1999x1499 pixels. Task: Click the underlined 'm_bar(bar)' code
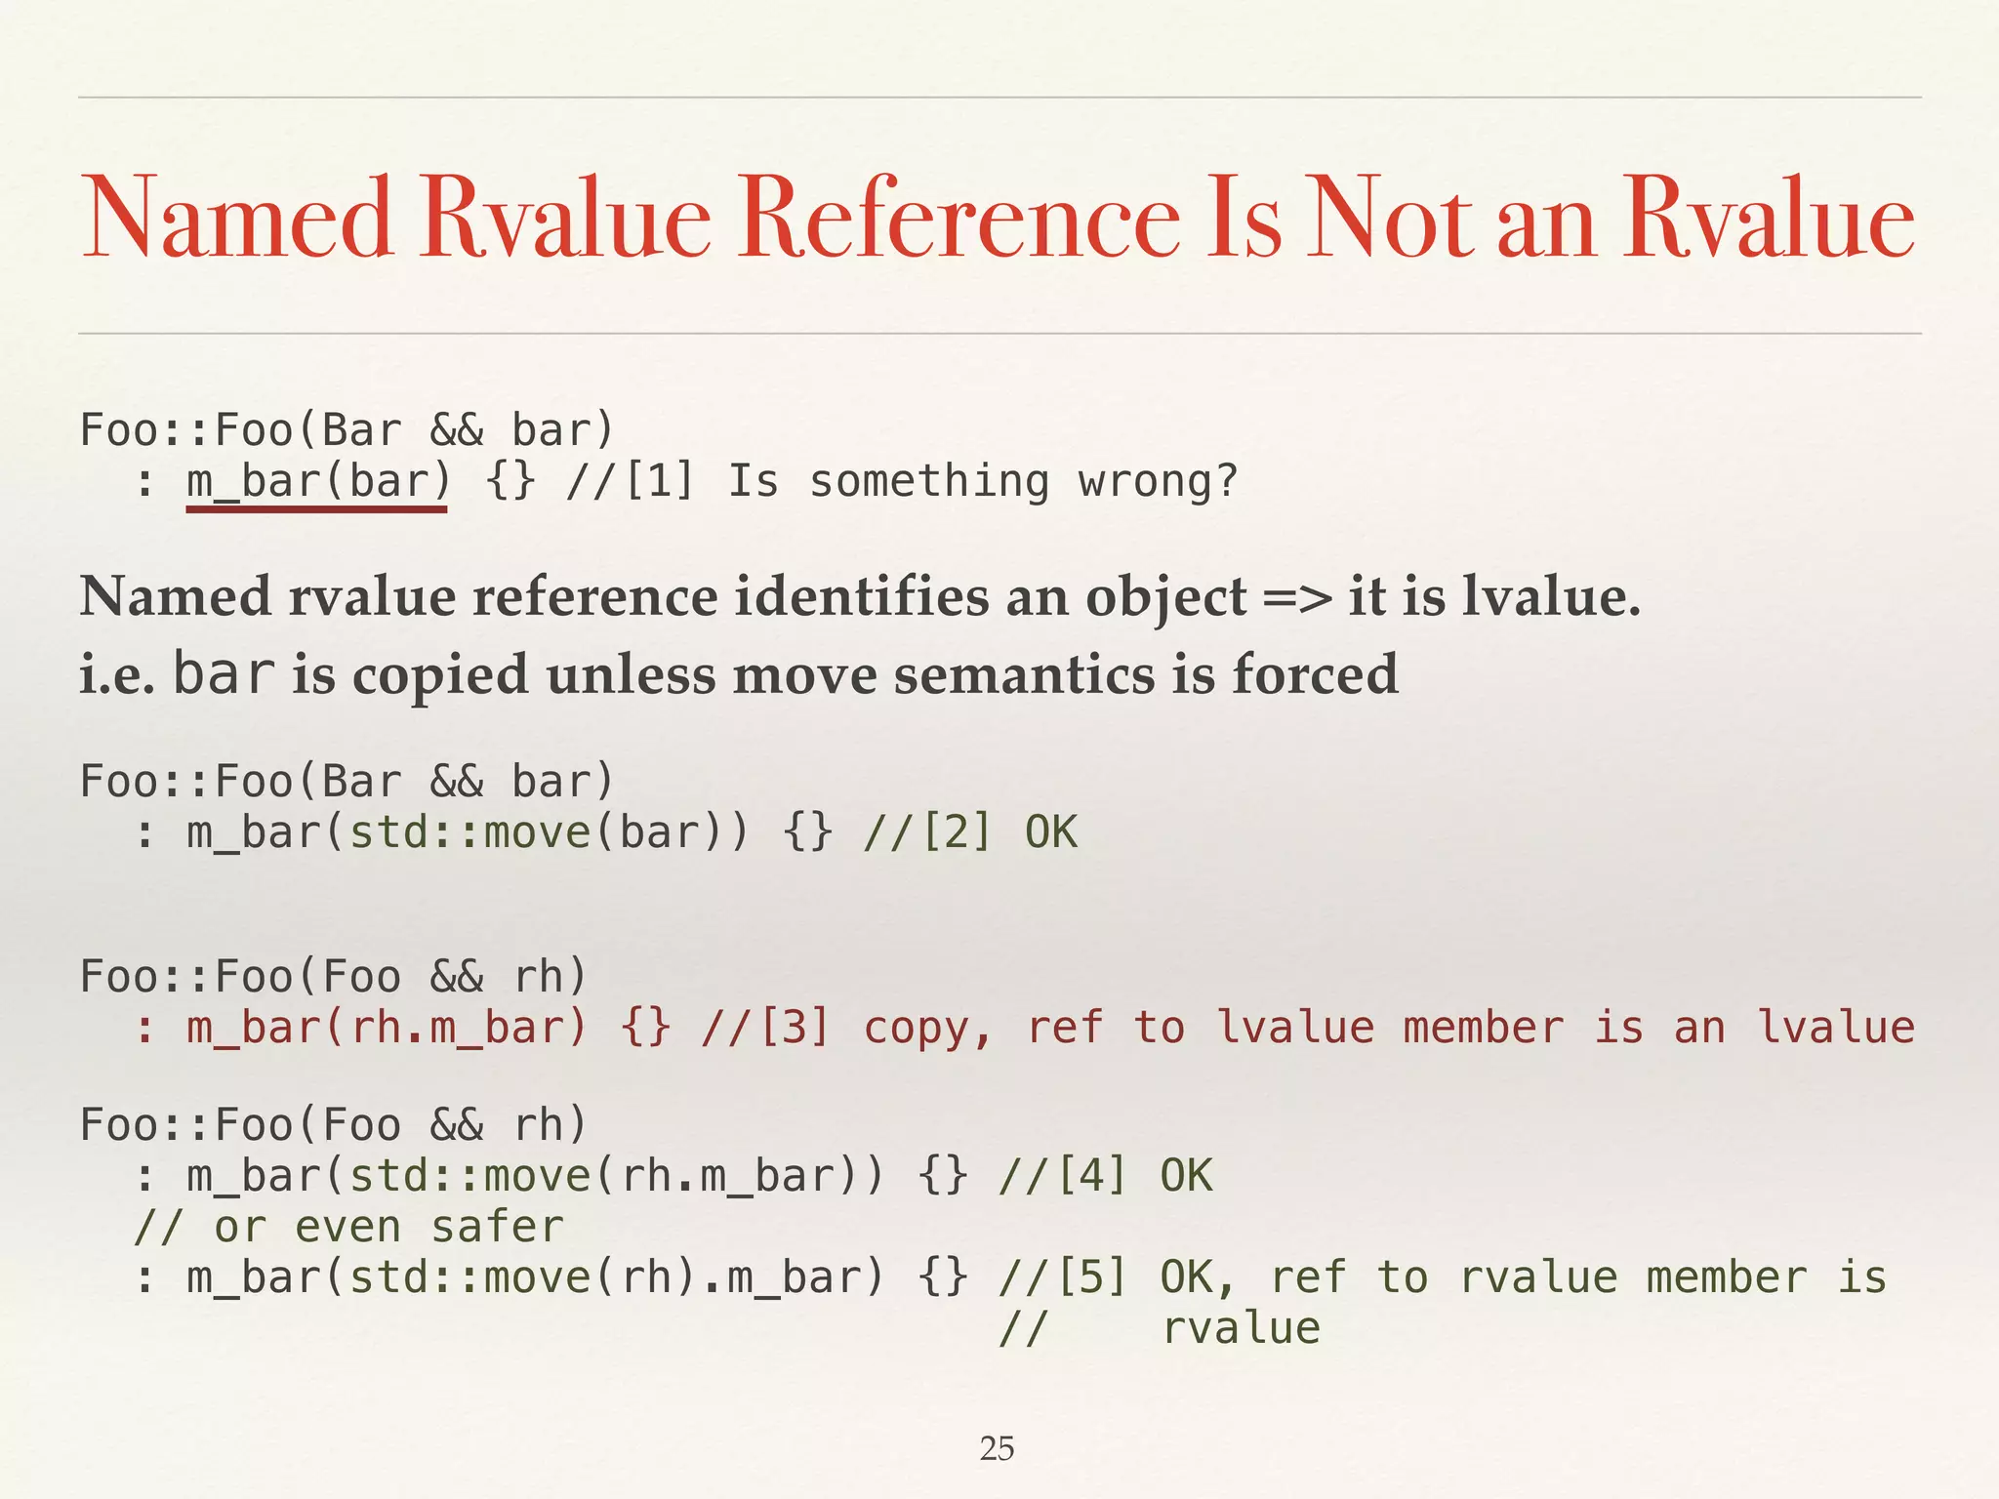tap(318, 482)
